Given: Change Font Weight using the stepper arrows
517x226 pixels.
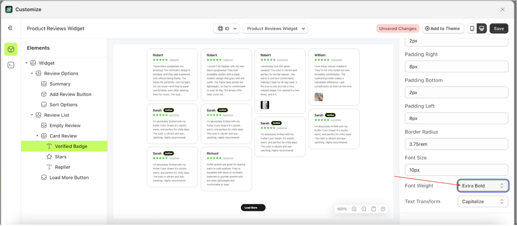Looking at the screenshot, I should click(x=502, y=185).
